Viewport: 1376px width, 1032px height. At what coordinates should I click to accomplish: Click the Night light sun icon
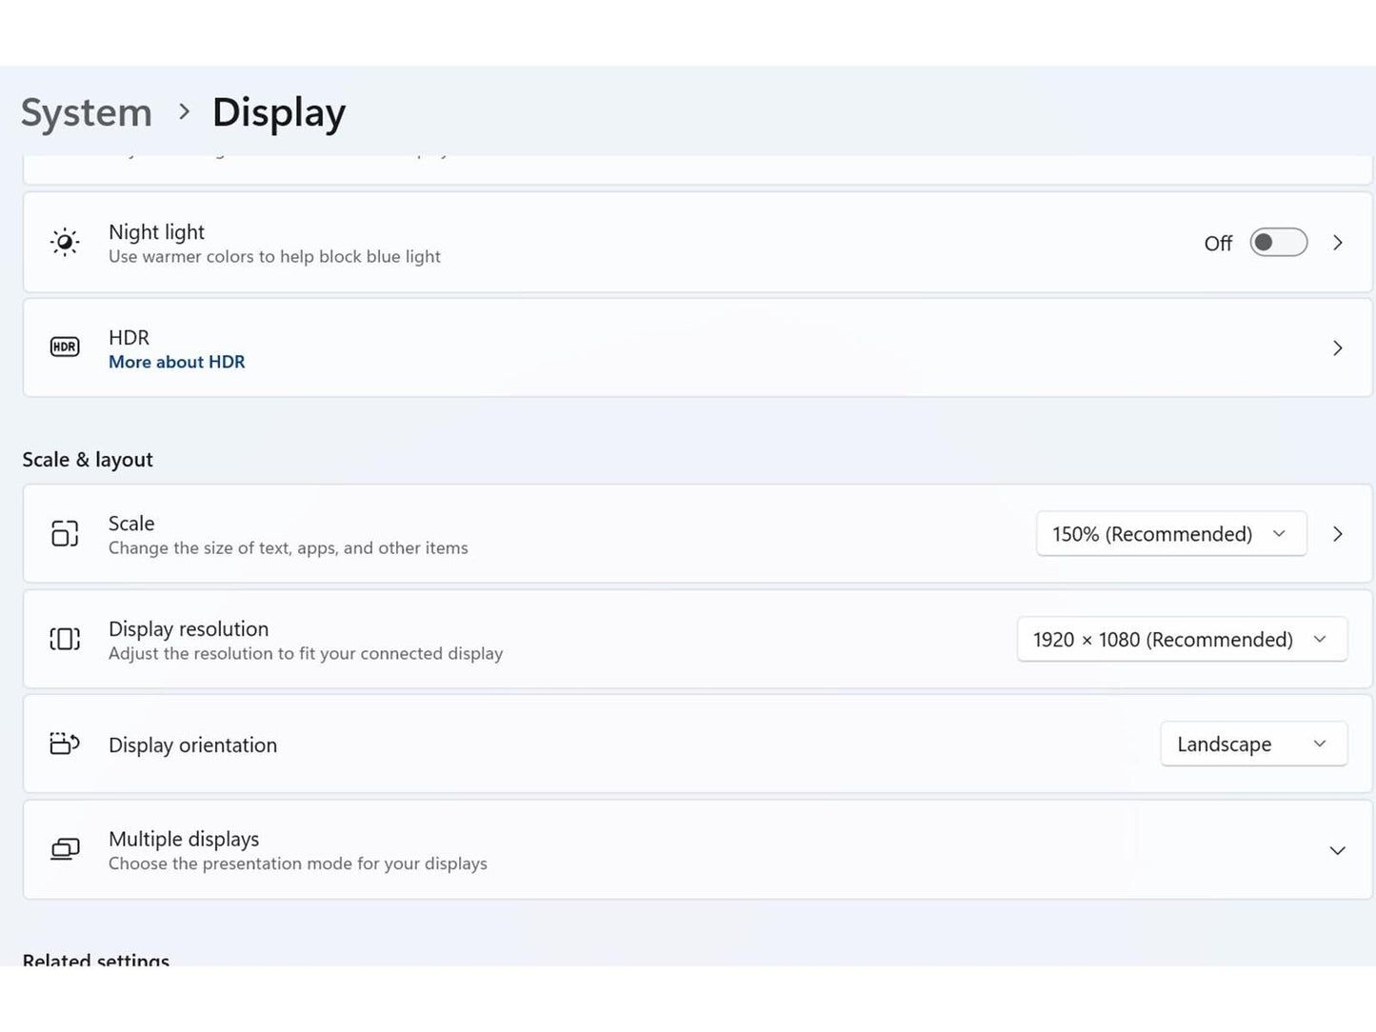(x=65, y=243)
